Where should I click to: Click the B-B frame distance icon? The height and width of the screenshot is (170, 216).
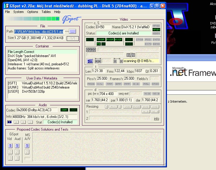point(98,61)
